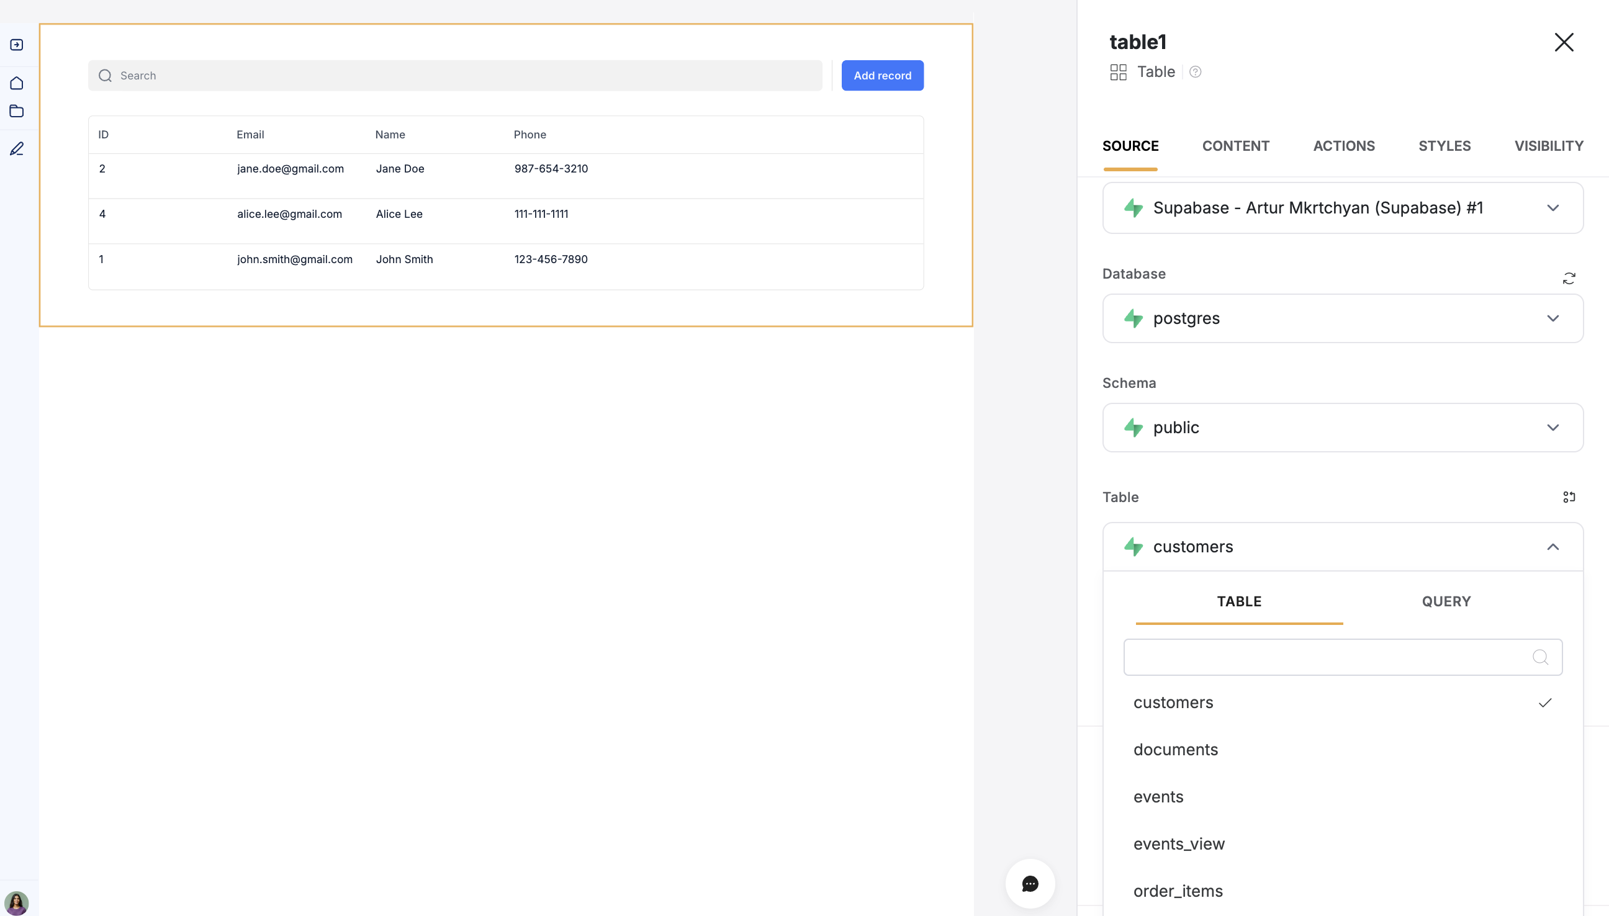Expand the Supabase data source dropdown

1342,209
